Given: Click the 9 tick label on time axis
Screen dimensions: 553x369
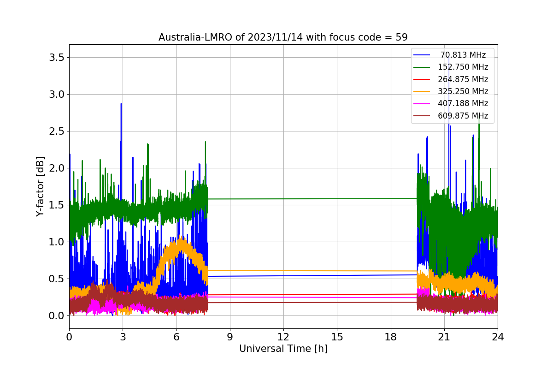Looking at the screenshot, I should (230, 337).
